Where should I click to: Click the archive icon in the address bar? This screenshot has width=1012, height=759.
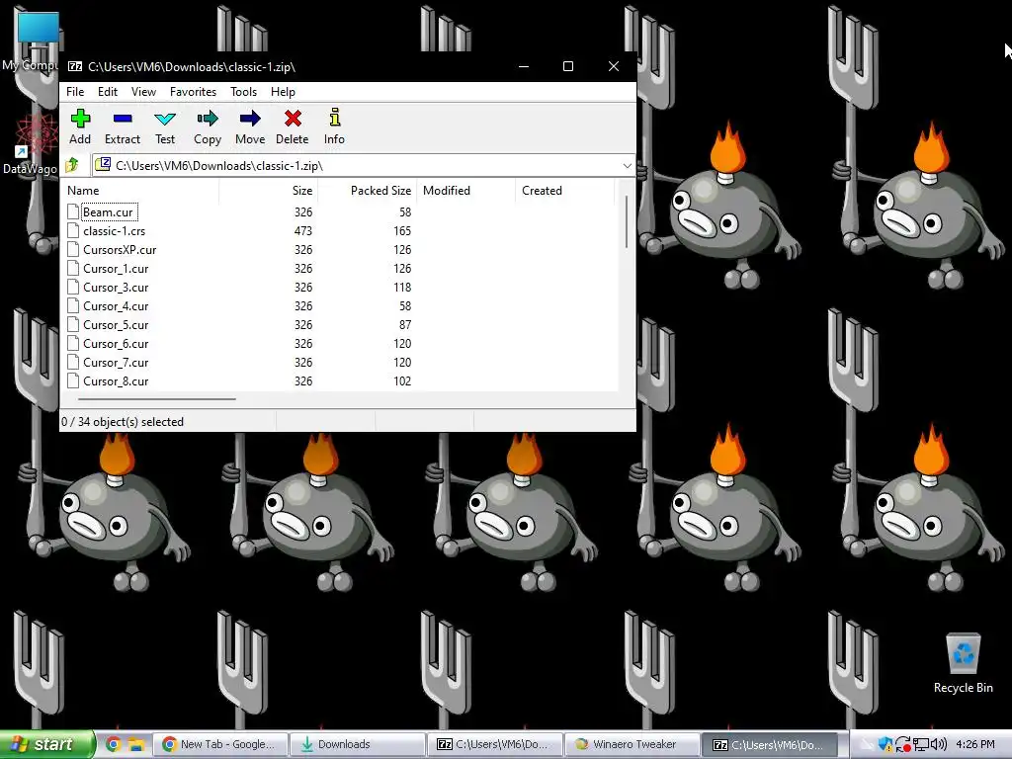click(x=102, y=165)
